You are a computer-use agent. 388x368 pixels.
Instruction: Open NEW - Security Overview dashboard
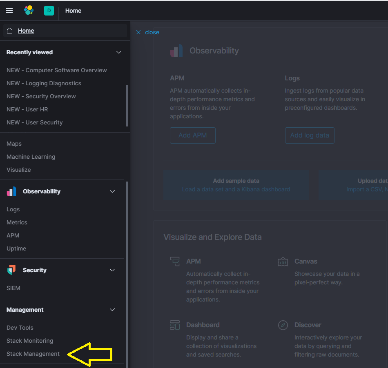pos(41,96)
